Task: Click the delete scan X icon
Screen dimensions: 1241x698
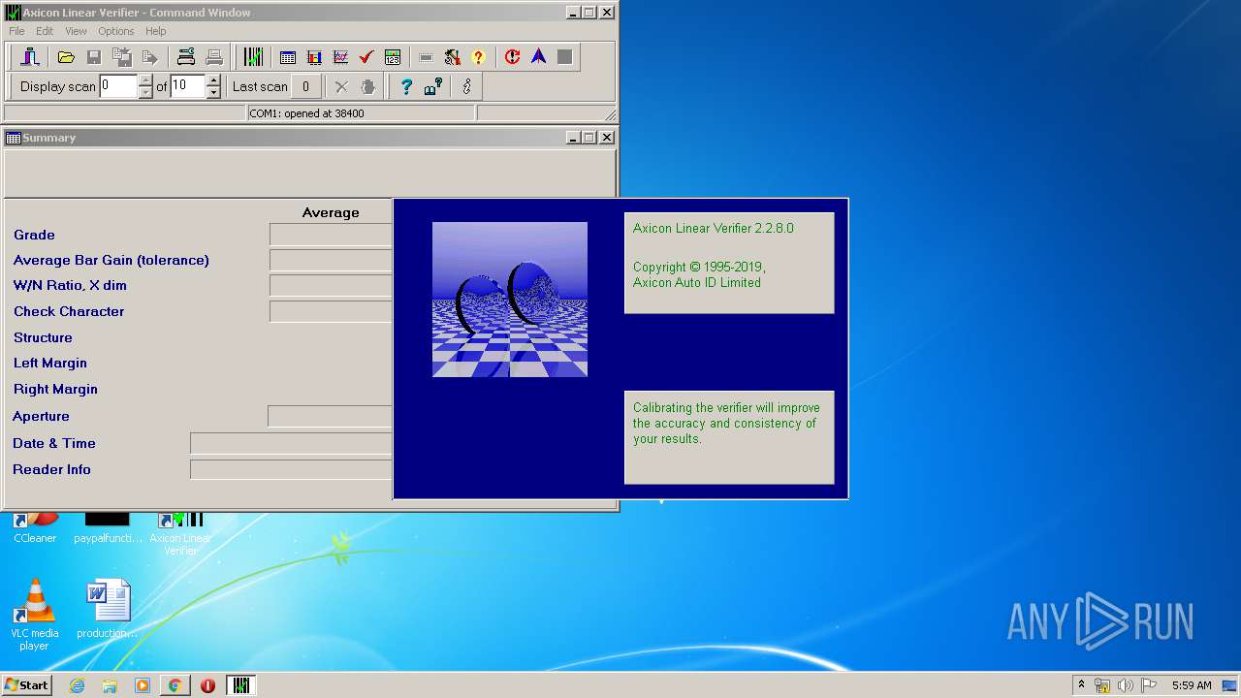Action: pos(341,86)
